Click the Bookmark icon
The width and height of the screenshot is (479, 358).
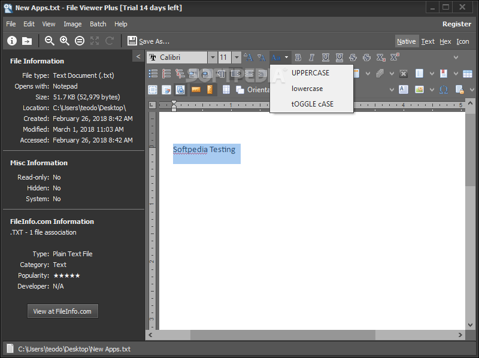[x=444, y=74]
